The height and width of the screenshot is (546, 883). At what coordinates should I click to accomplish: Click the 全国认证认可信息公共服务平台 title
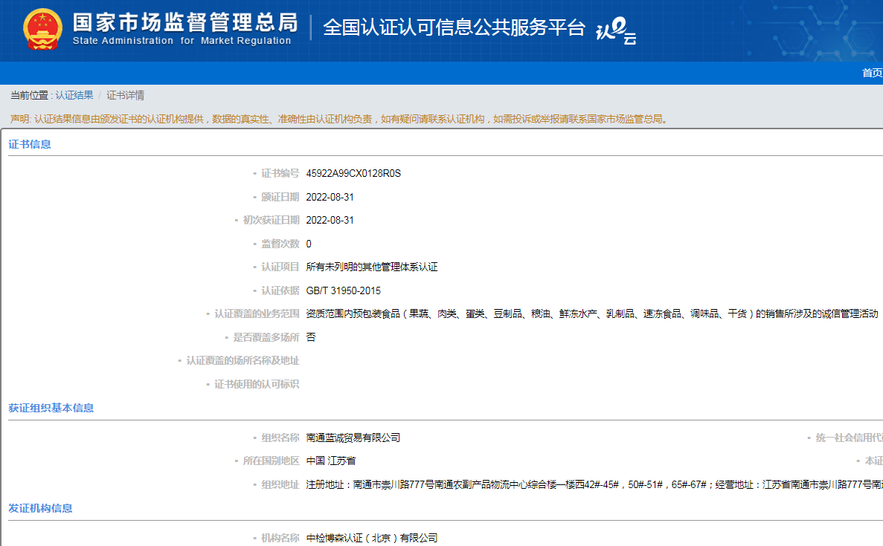[454, 27]
